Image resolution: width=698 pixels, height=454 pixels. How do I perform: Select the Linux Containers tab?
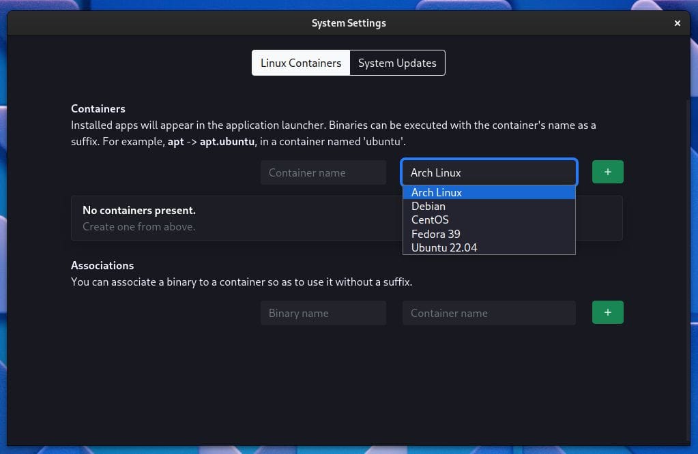coord(300,62)
